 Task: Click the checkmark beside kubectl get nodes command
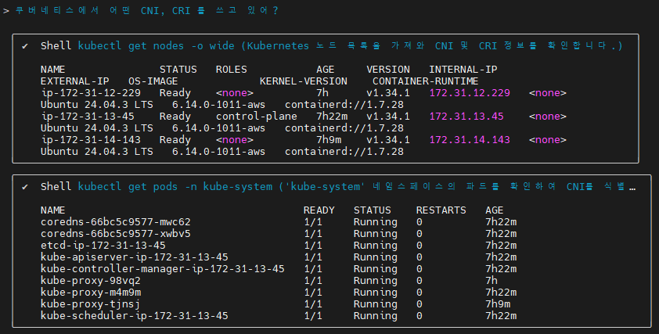(x=25, y=46)
